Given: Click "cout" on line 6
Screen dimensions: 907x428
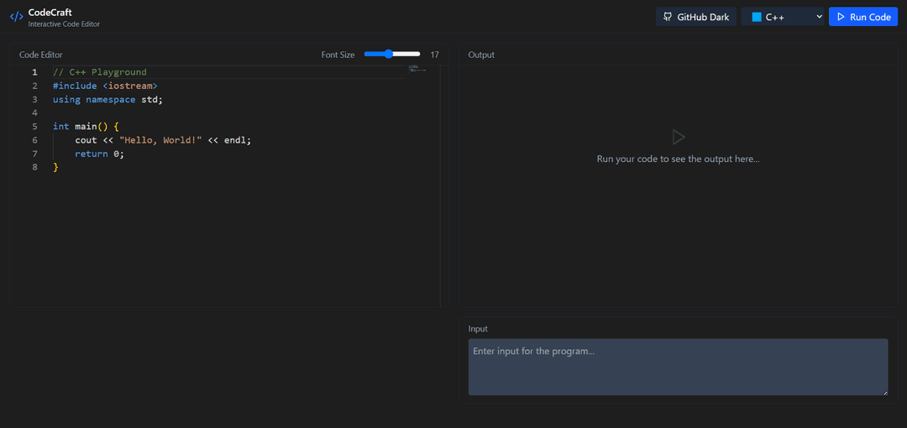Looking at the screenshot, I should click(87, 140).
